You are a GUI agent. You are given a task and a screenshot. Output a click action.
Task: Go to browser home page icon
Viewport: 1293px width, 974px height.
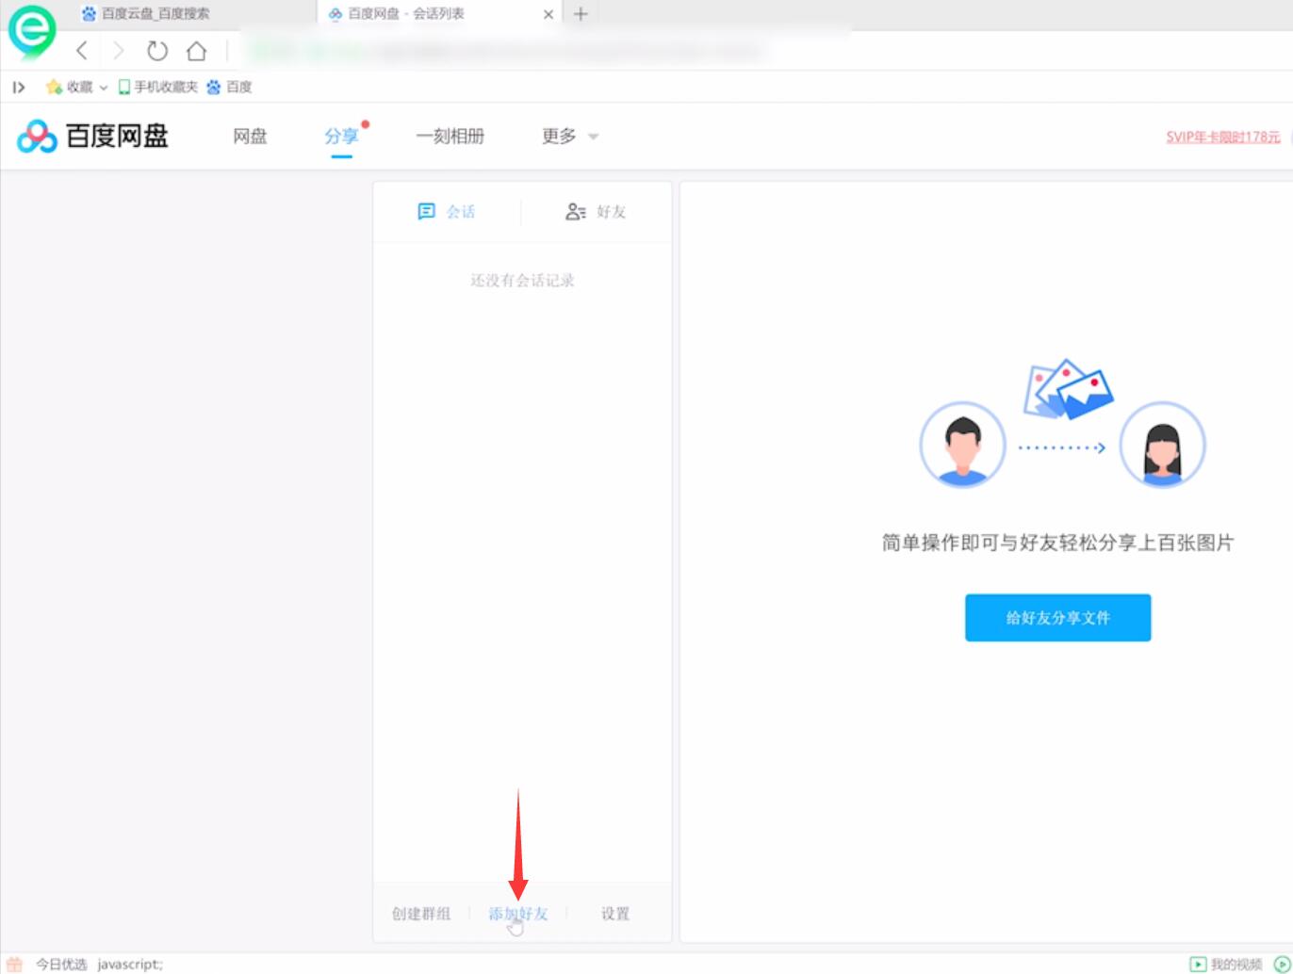[196, 51]
